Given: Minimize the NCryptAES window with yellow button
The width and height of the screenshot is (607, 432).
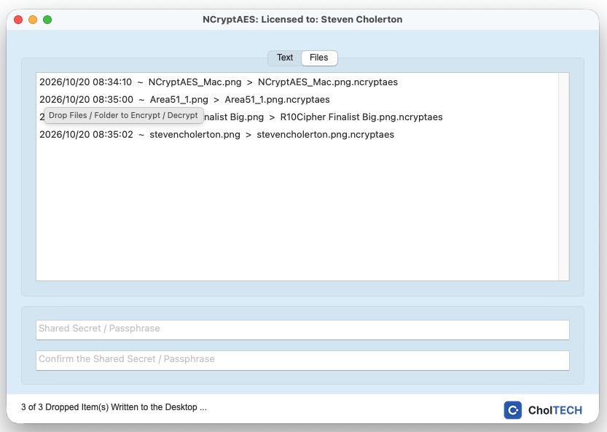Looking at the screenshot, I should 33,20.
